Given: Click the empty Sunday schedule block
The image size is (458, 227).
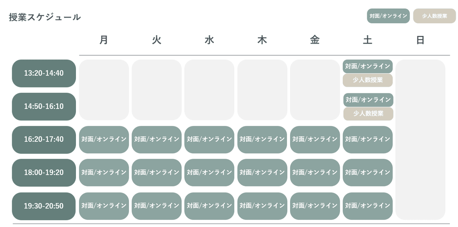Looking at the screenshot, I should [x=420, y=139].
